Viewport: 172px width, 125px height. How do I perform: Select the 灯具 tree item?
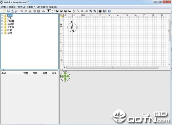point(10,18)
